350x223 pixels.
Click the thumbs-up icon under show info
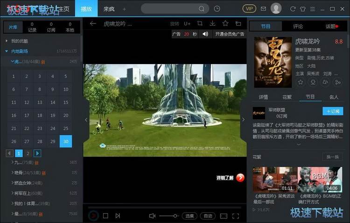pos(325,82)
